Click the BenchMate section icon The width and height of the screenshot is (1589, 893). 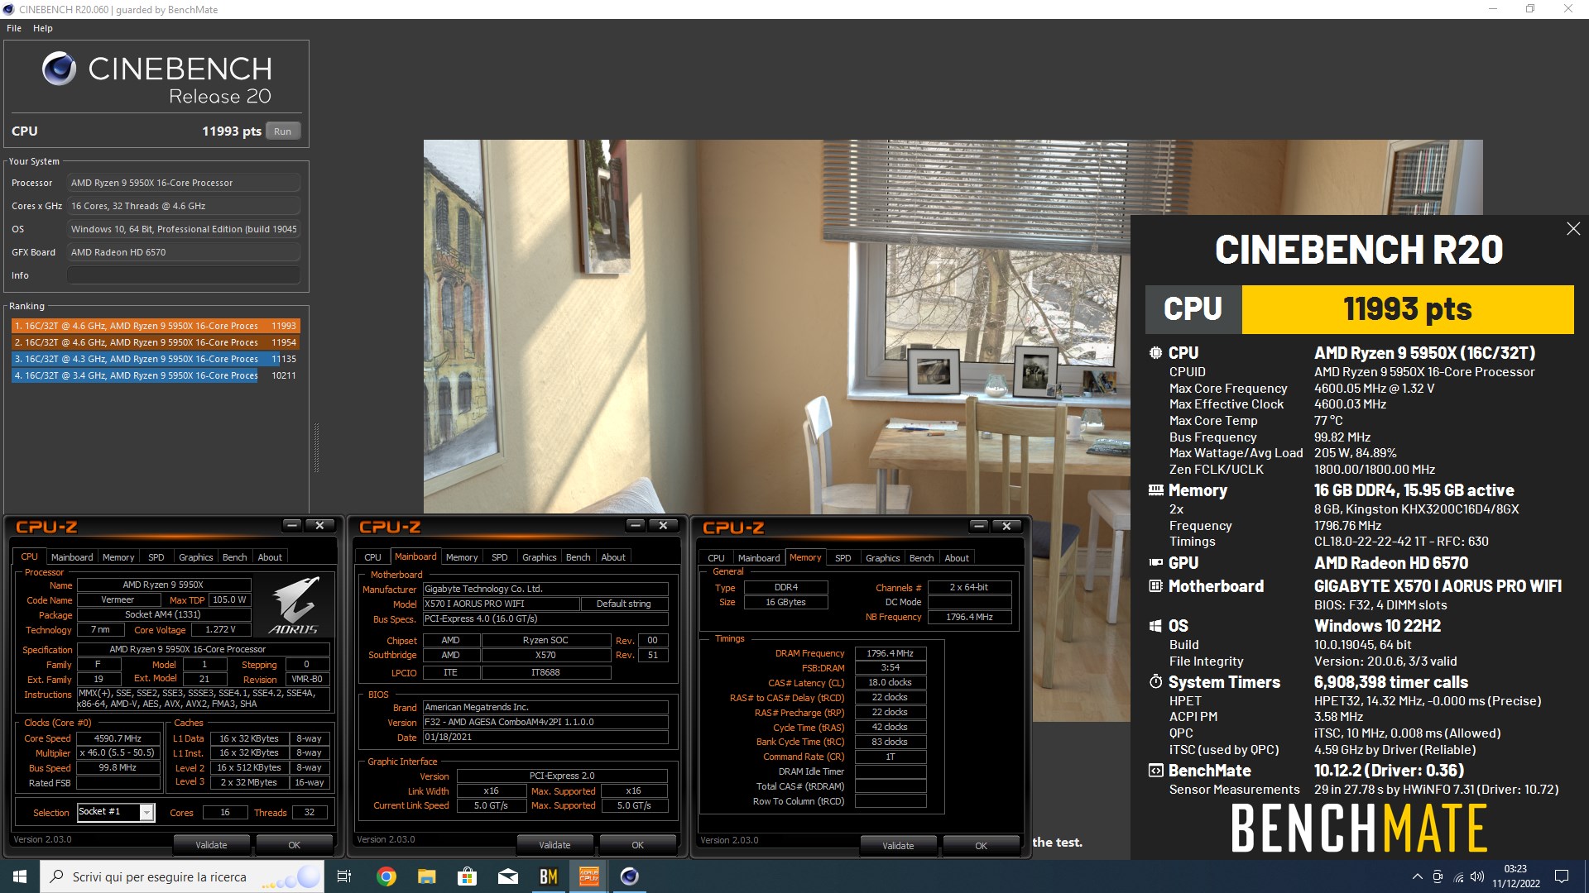click(1155, 771)
